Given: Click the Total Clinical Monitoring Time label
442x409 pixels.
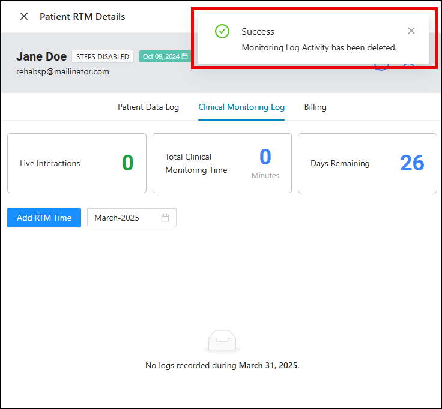Looking at the screenshot, I should coord(196,163).
